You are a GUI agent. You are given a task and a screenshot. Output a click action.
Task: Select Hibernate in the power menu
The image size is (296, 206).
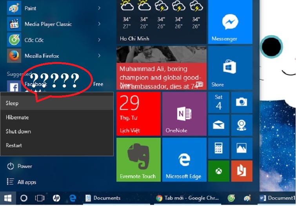tap(17, 117)
